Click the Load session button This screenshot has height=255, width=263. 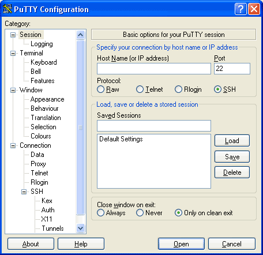pos(232,141)
